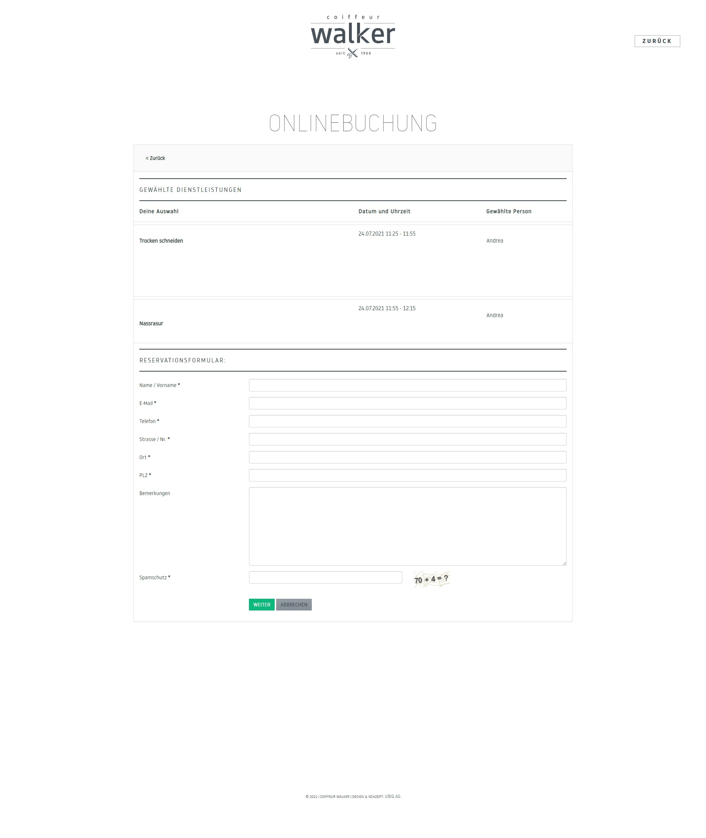The image size is (706, 838).
Task: Click the date 24.07.2021 11:25 - 11:55
Action: [x=386, y=234]
